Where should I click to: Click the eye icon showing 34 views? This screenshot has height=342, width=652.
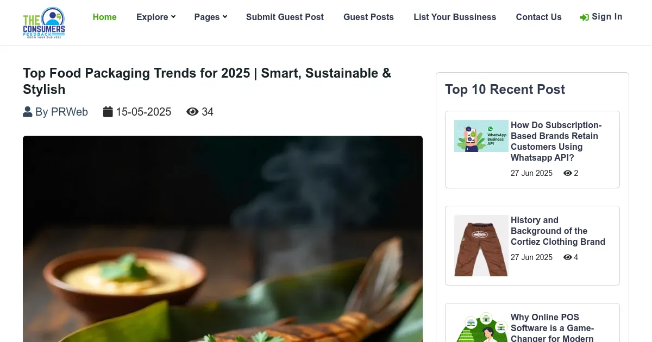point(192,111)
